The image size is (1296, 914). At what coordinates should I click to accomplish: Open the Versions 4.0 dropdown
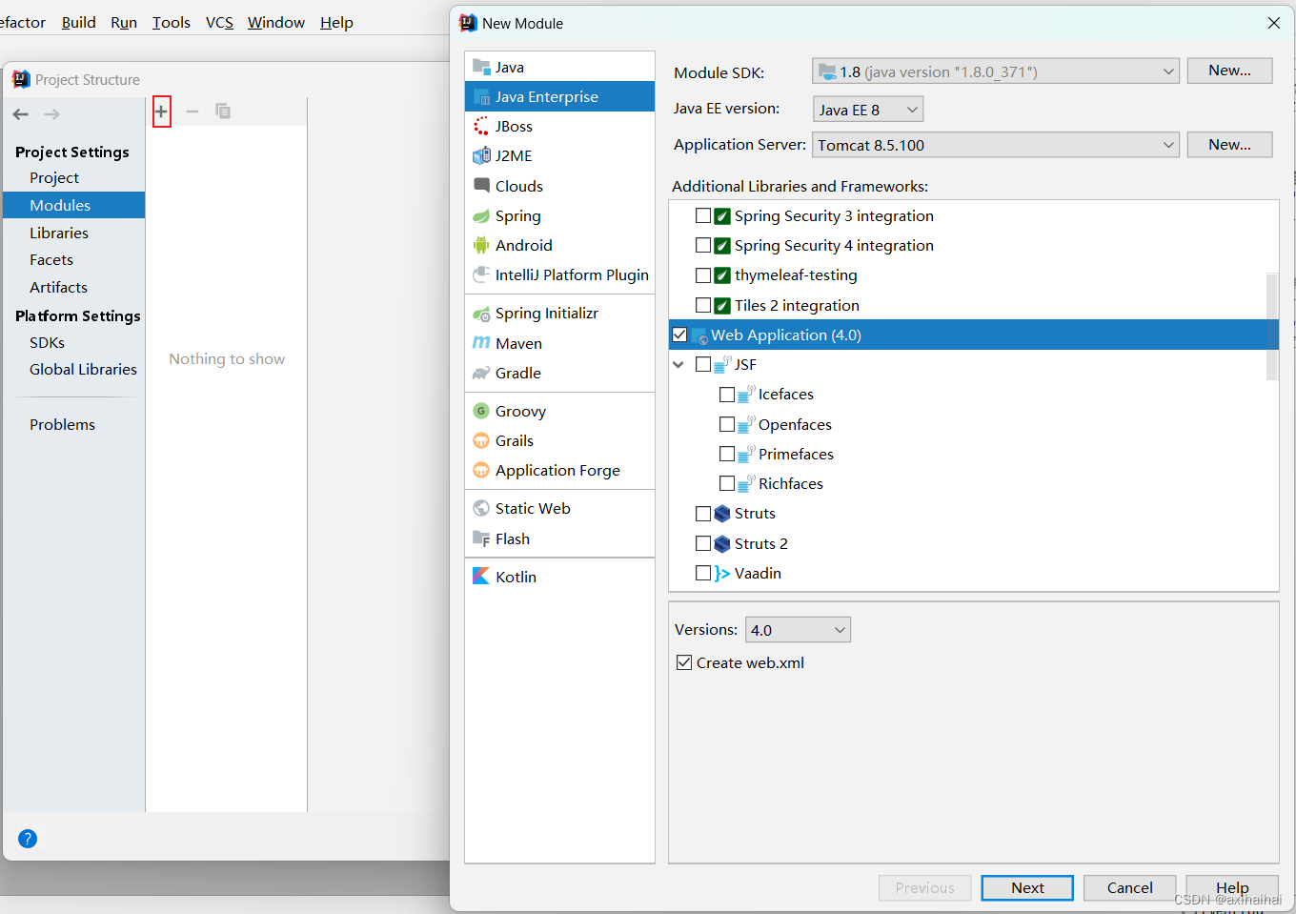click(798, 630)
